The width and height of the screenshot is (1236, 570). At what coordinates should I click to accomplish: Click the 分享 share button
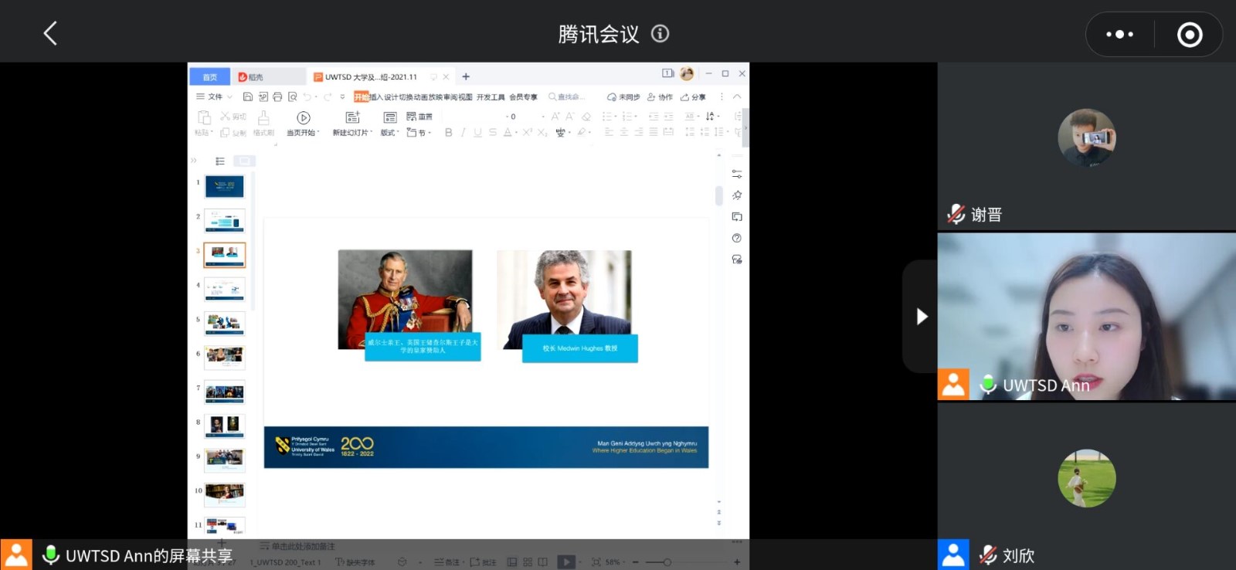tap(693, 97)
